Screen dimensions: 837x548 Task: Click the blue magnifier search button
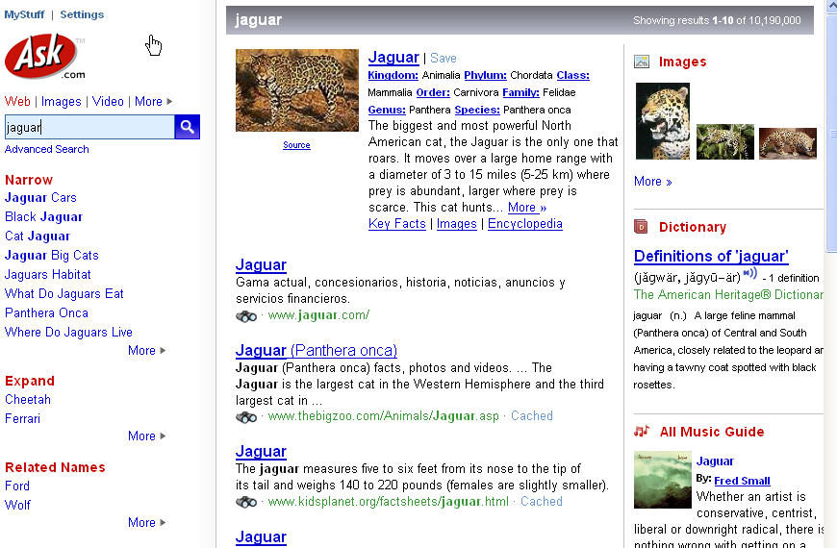pos(187,127)
